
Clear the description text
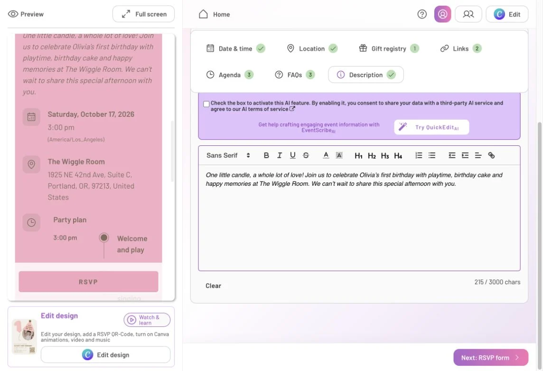pos(213,285)
